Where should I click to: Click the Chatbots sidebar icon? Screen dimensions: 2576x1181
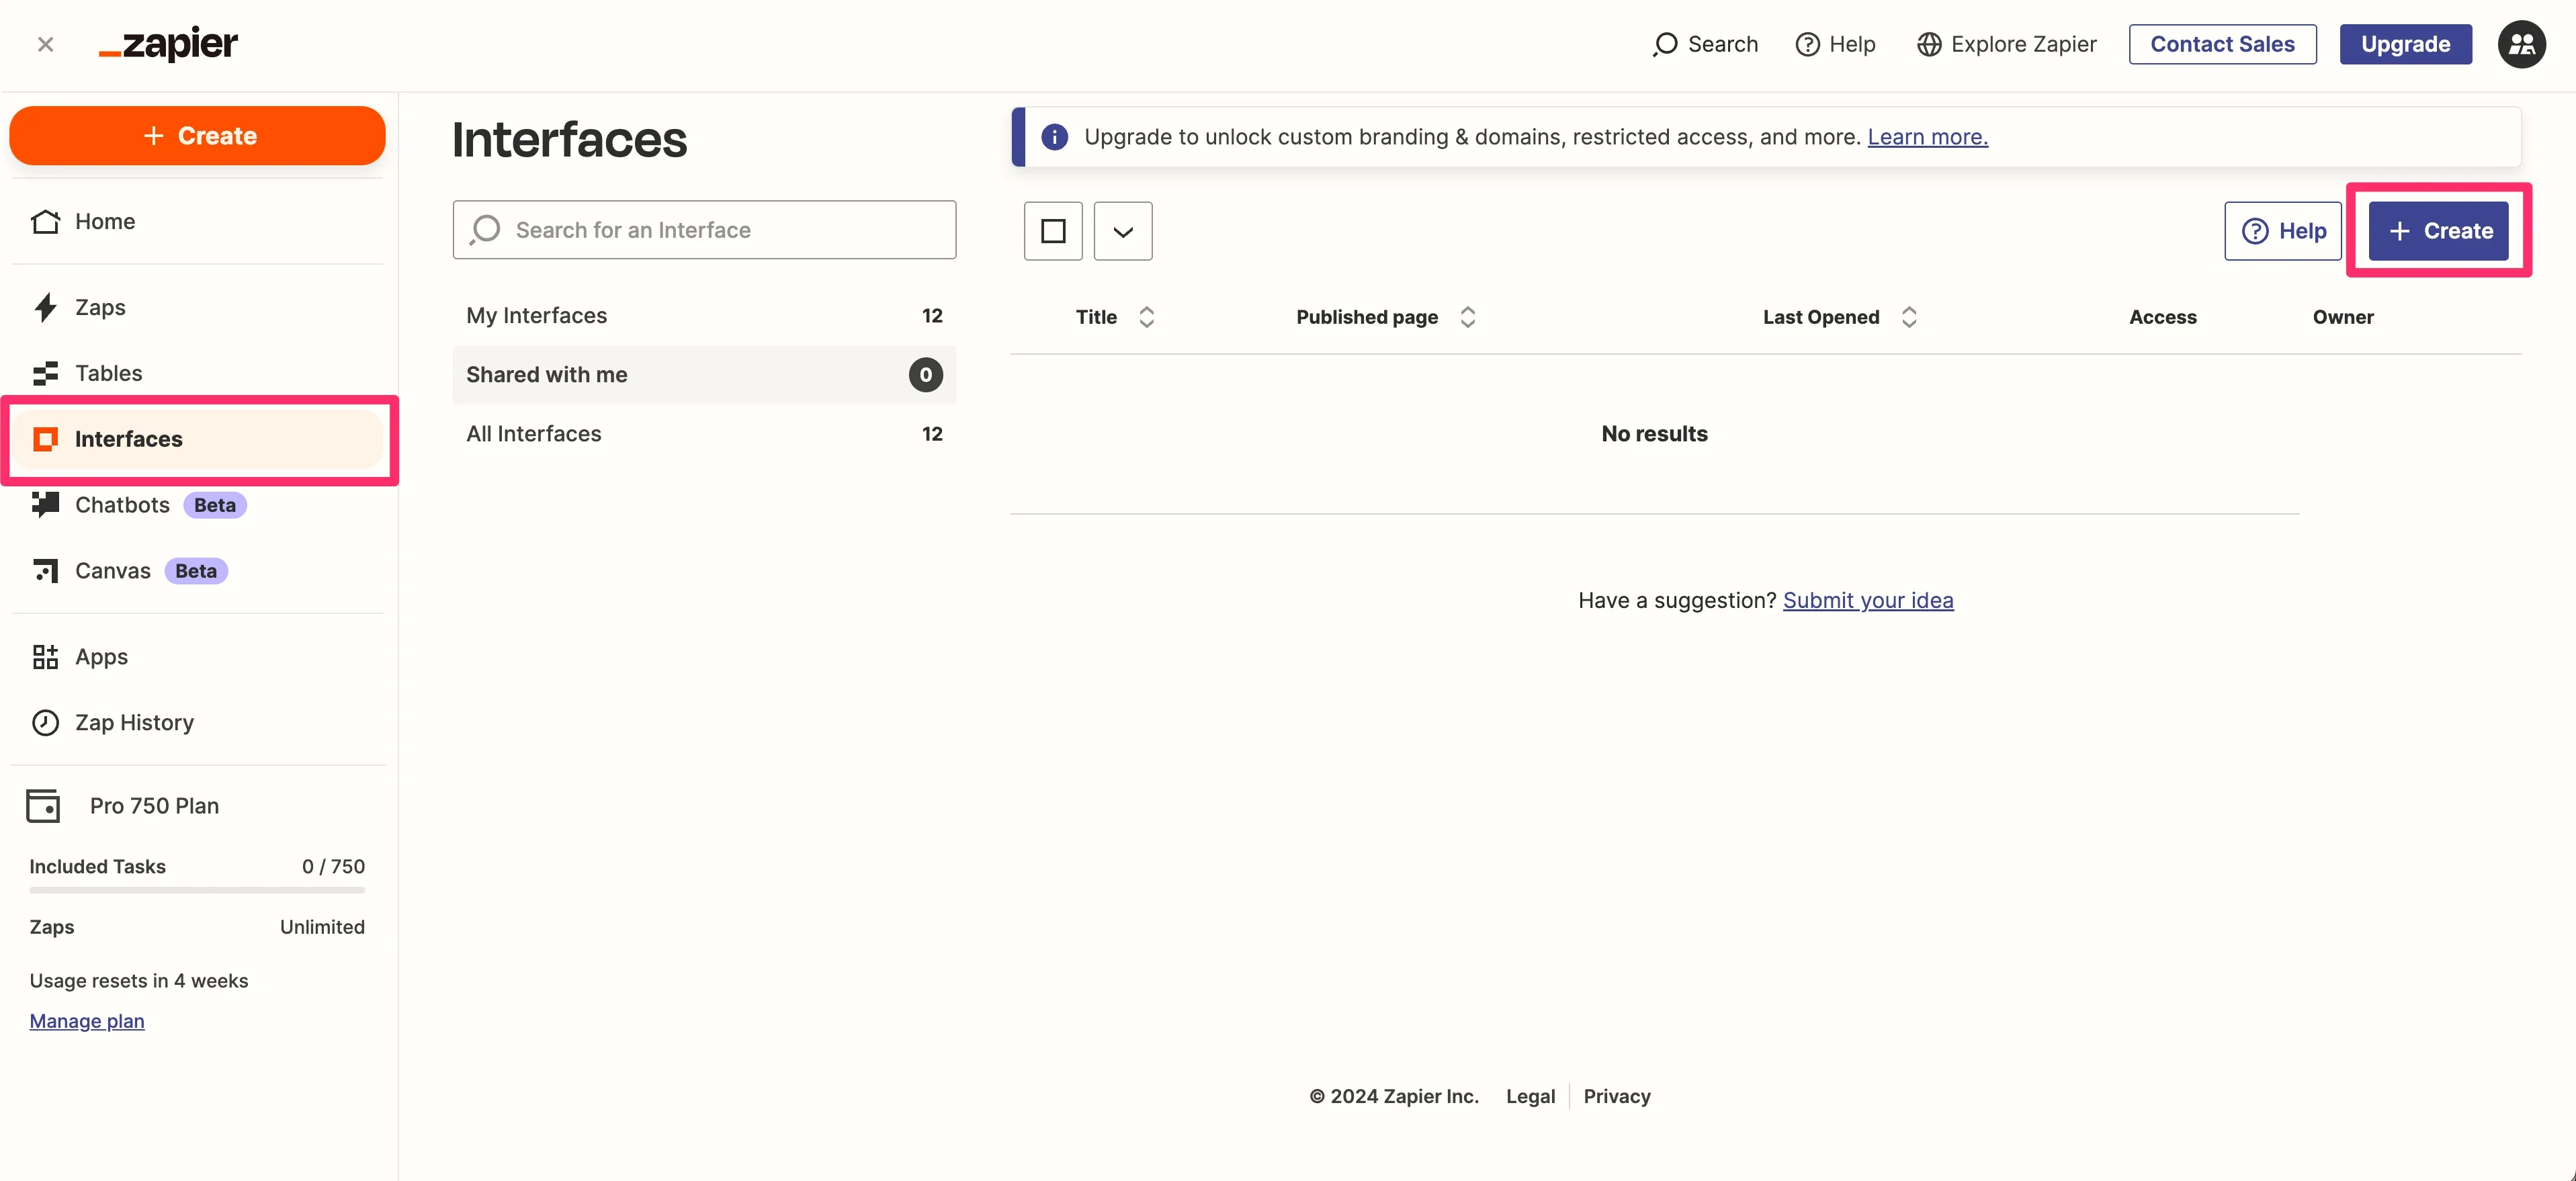(45, 505)
